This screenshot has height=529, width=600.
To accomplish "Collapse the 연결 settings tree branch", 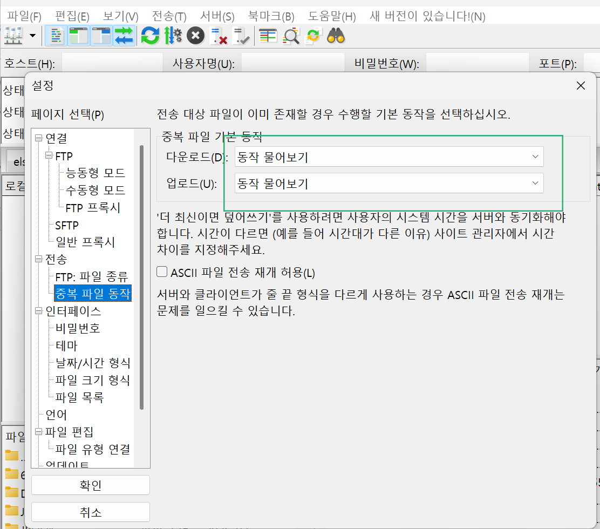I will [x=38, y=138].
